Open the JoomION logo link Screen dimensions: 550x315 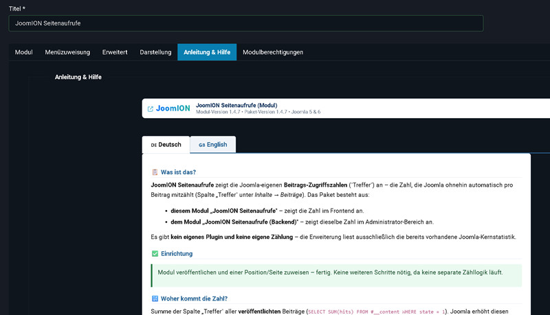tap(173, 108)
